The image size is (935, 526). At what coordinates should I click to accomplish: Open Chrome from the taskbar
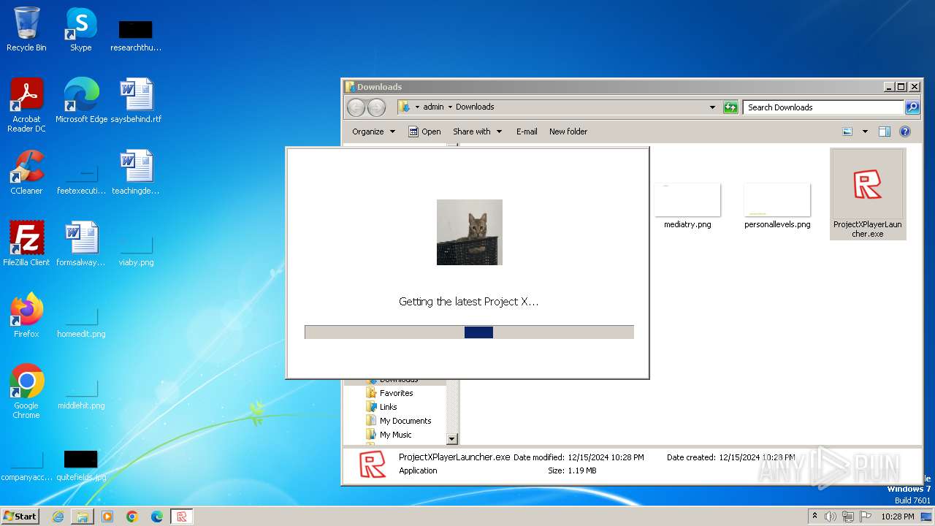coord(132,517)
